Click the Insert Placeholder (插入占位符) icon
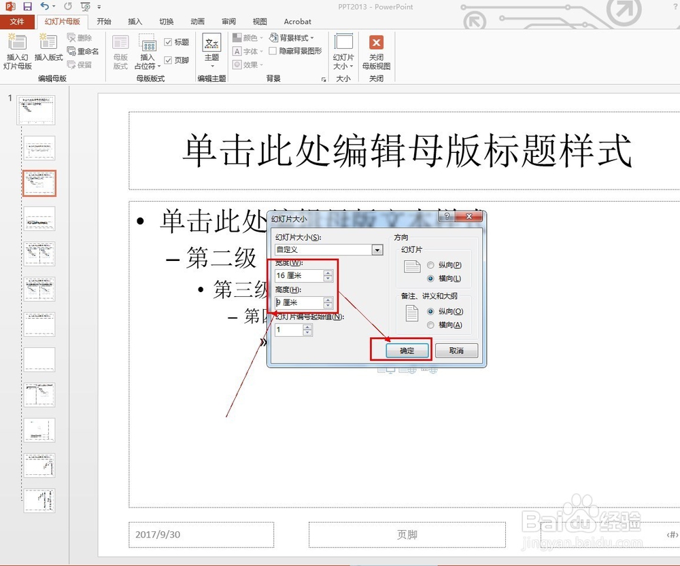Image resolution: width=680 pixels, height=566 pixels. pyautogui.click(x=148, y=52)
